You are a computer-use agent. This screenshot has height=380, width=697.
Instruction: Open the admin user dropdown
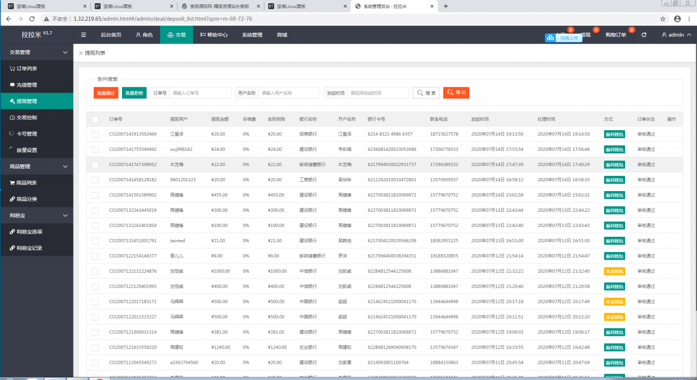coord(676,35)
